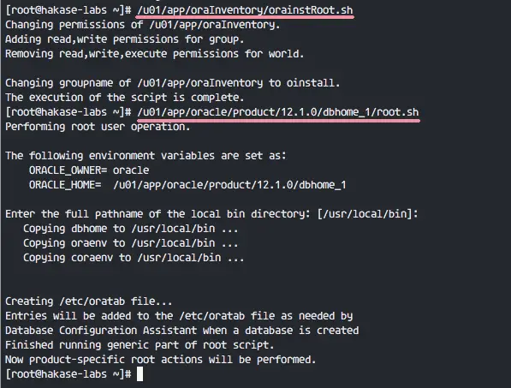Click the [/usr/local/bin] default path text
Viewport: 511px width, 388px height.
(365, 214)
